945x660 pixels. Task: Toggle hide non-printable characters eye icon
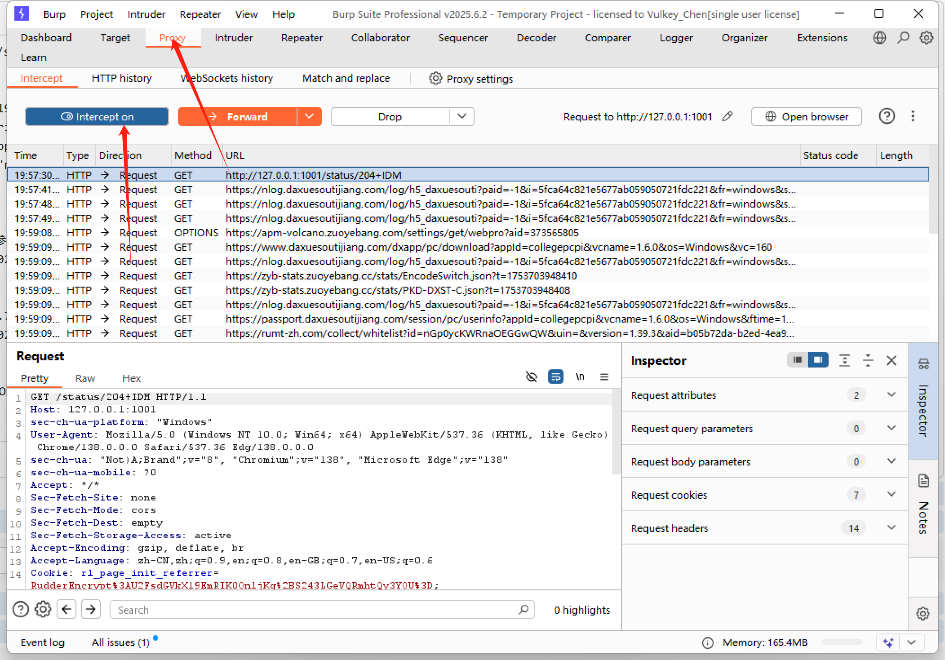[531, 377]
